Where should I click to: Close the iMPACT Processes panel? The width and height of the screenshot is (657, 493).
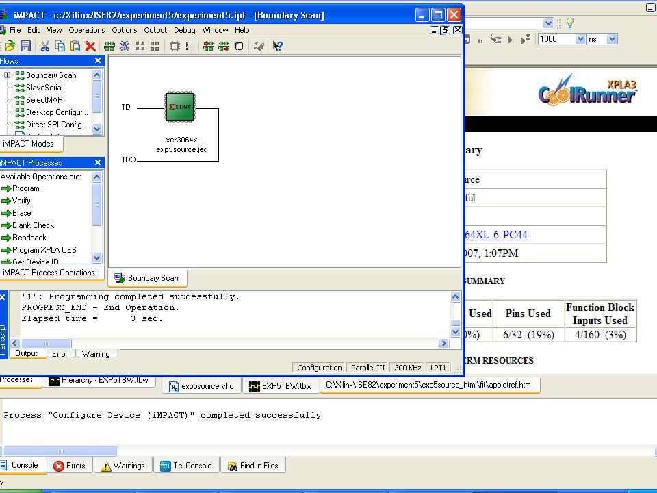click(x=98, y=162)
